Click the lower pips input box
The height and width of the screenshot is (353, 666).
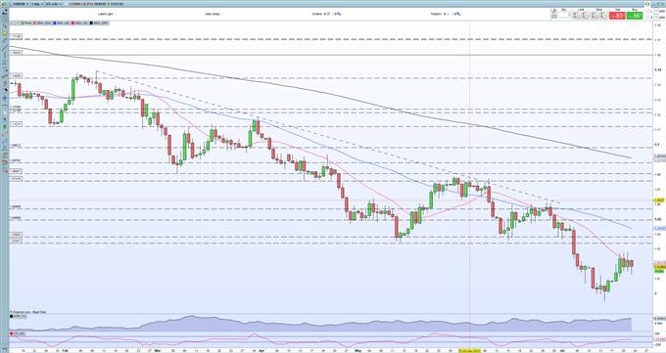656,18
